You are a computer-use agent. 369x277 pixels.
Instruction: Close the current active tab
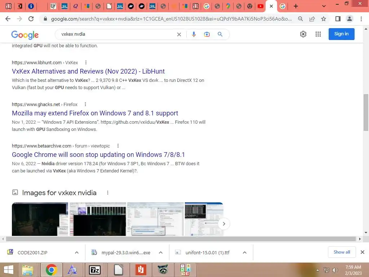point(271,6)
